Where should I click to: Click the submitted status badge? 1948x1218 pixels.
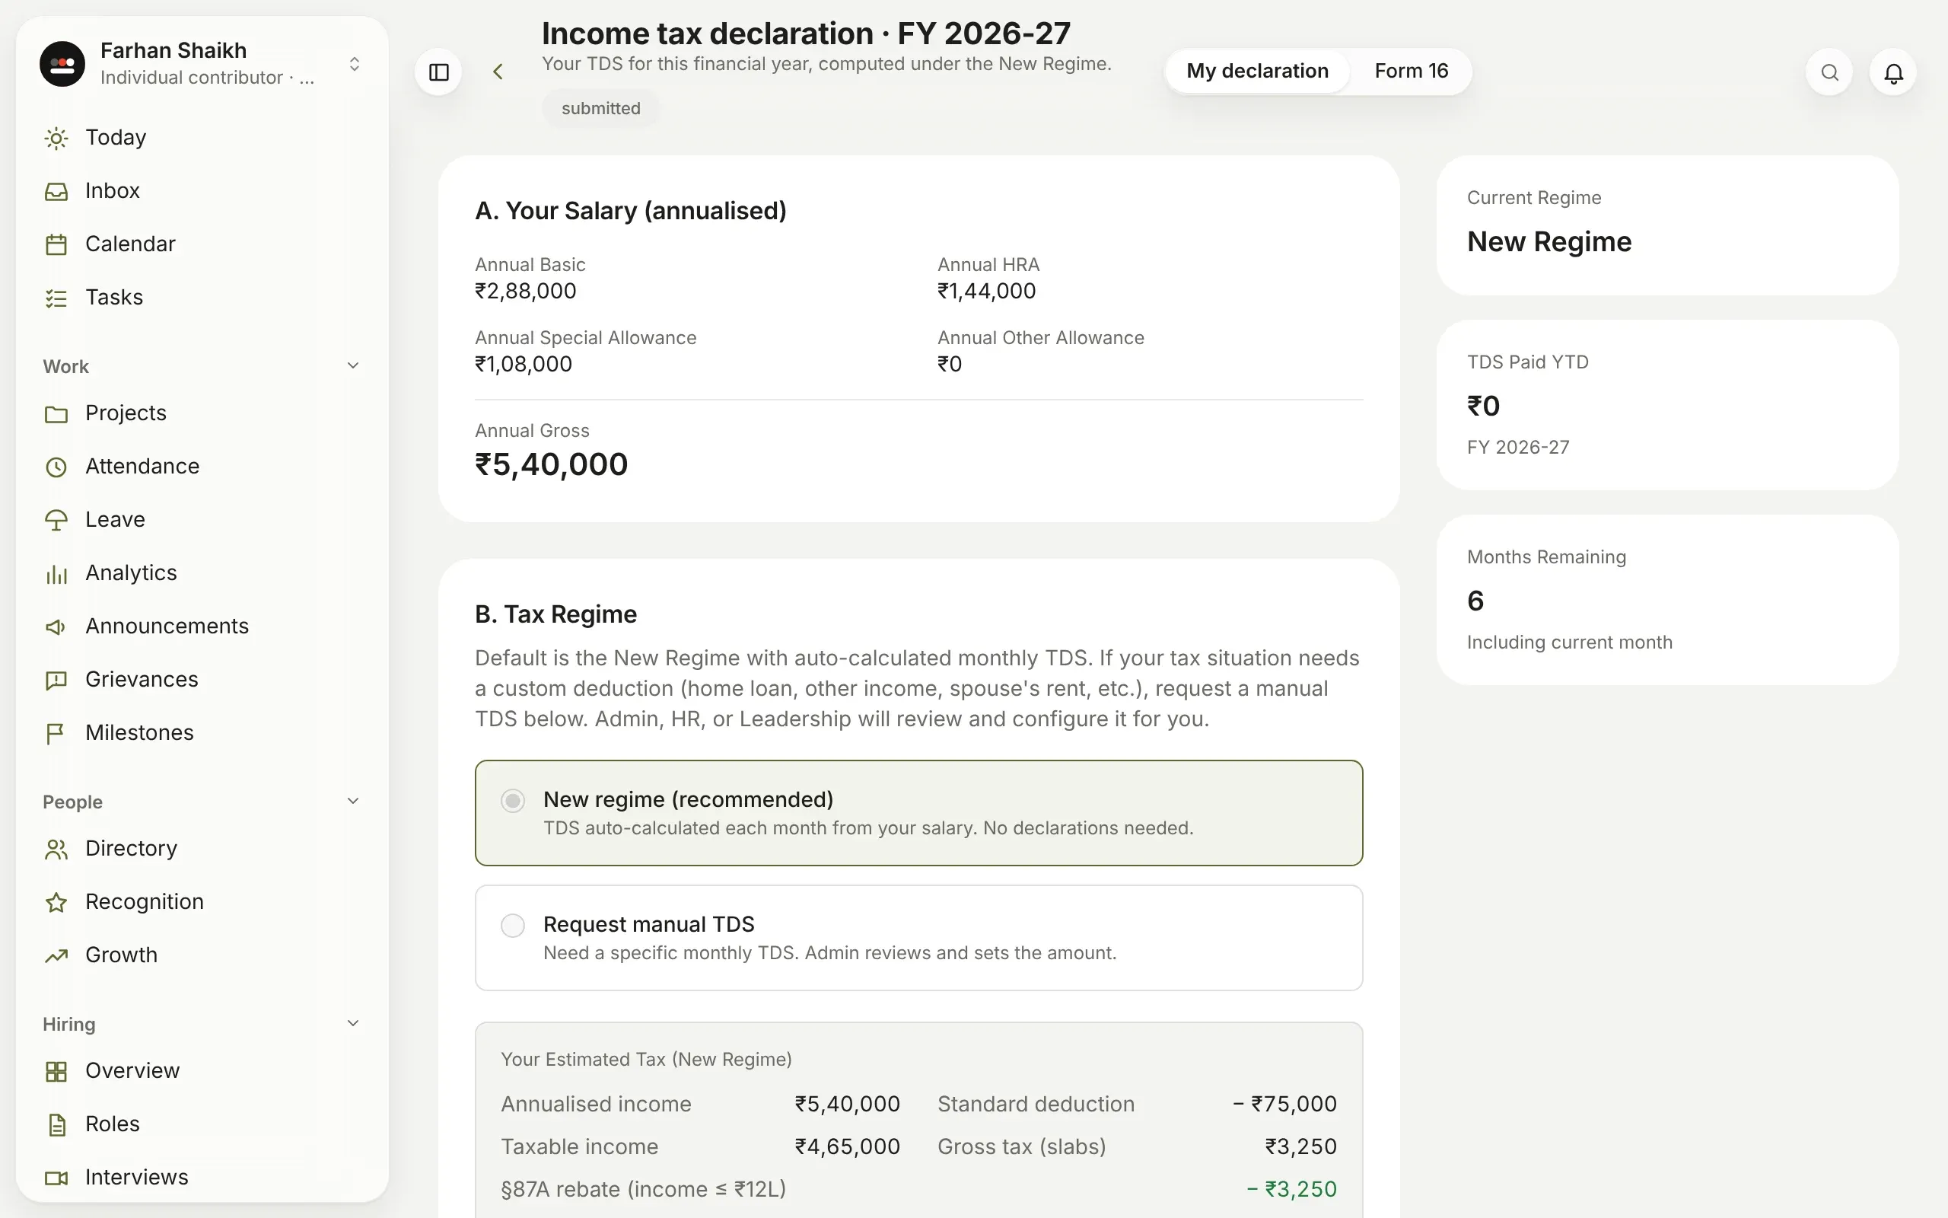point(600,108)
